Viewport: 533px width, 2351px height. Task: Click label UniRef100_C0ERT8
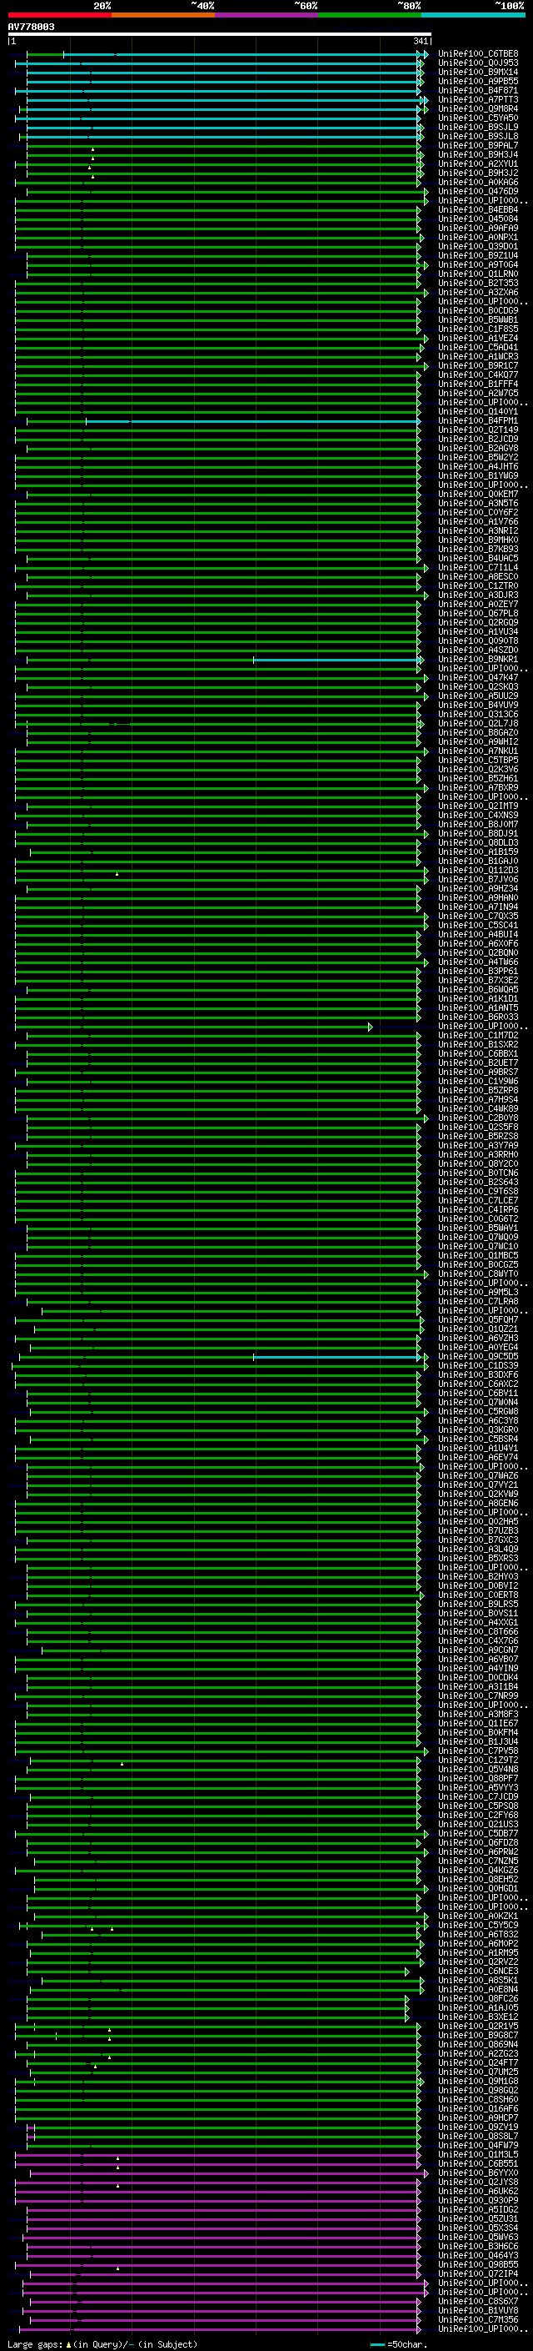(478, 1595)
